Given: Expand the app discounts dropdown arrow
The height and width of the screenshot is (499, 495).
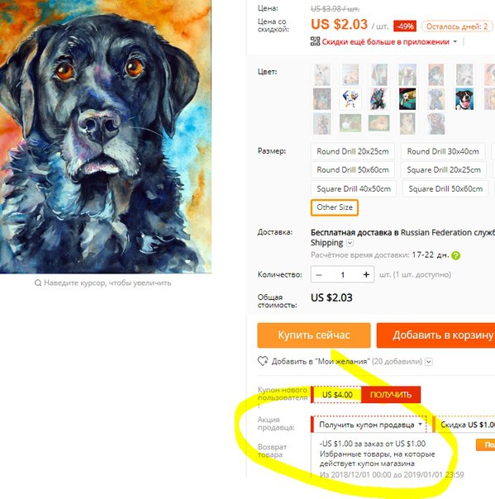Looking at the screenshot, I should tap(455, 41).
